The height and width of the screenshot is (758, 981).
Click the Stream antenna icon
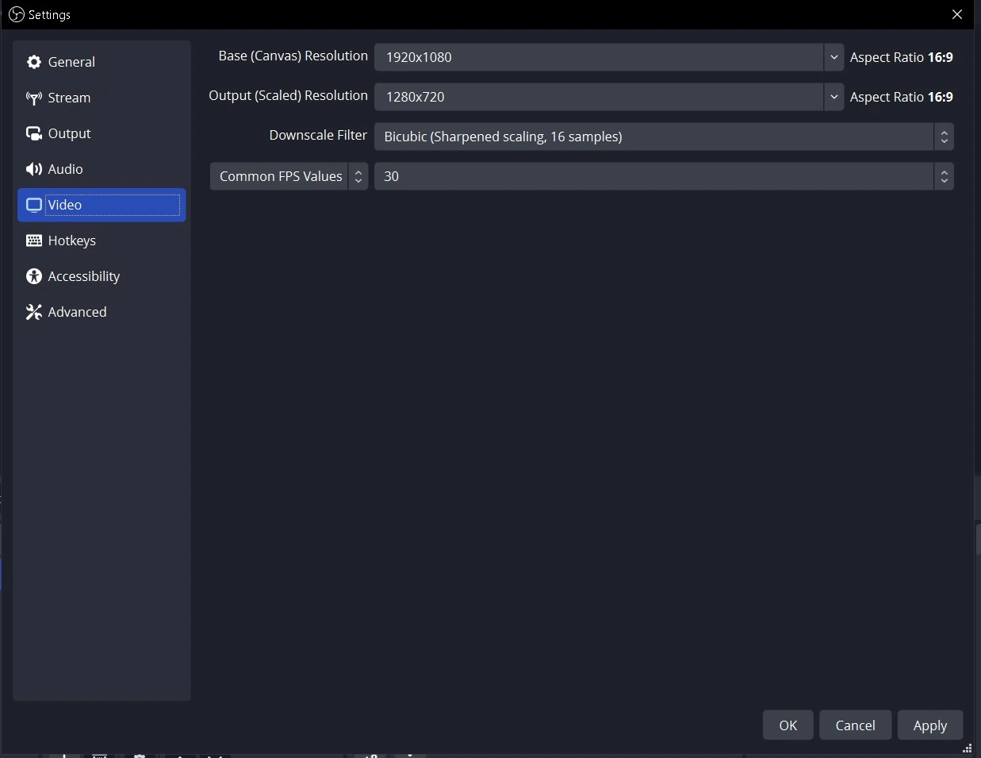34,98
